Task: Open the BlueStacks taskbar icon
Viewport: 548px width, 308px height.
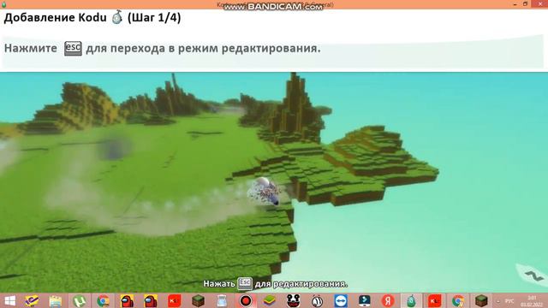Action: [x=270, y=300]
